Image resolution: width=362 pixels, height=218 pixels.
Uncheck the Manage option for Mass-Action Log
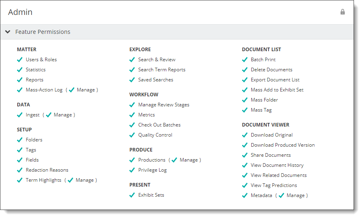click(x=72, y=90)
